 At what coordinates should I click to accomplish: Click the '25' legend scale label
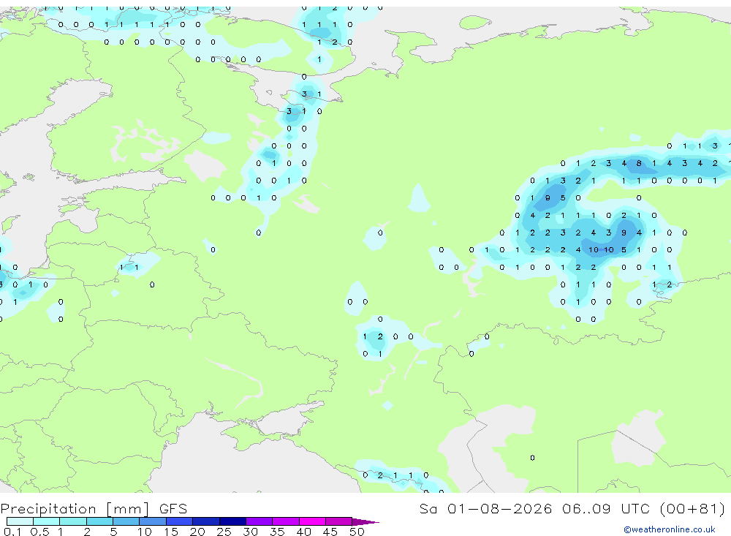coord(224,532)
